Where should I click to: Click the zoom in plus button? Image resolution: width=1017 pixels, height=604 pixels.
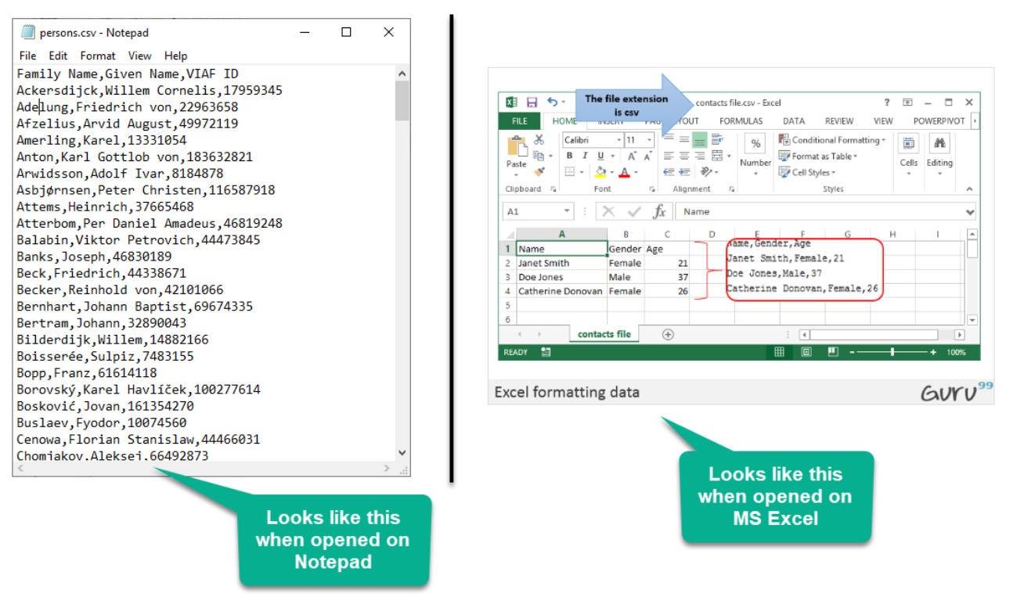(933, 352)
